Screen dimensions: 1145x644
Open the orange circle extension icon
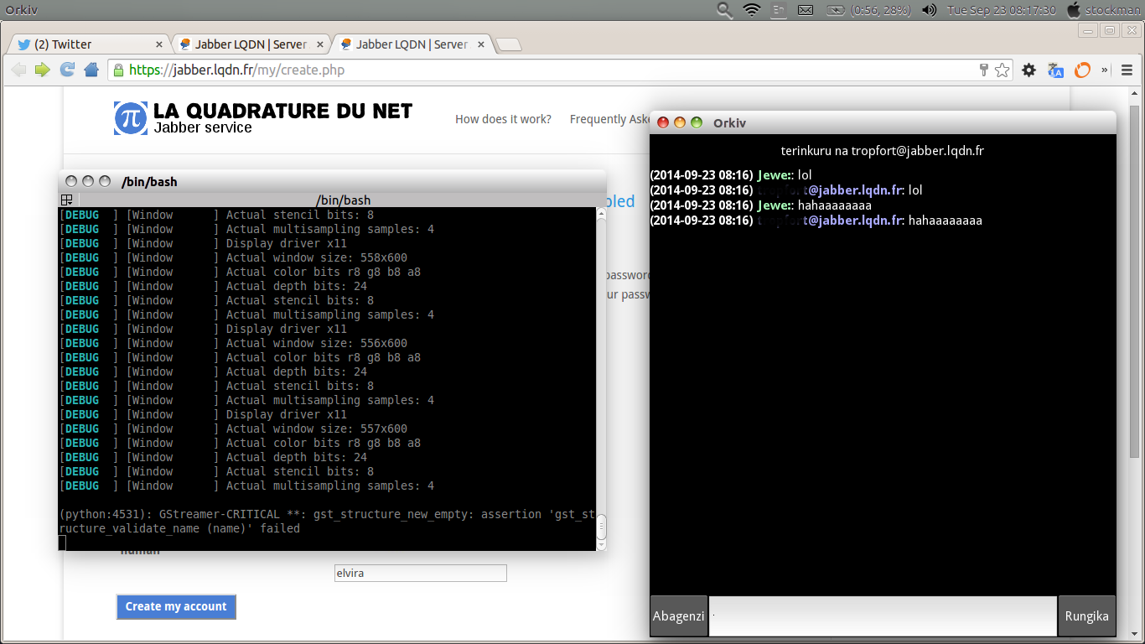click(x=1083, y=70)
